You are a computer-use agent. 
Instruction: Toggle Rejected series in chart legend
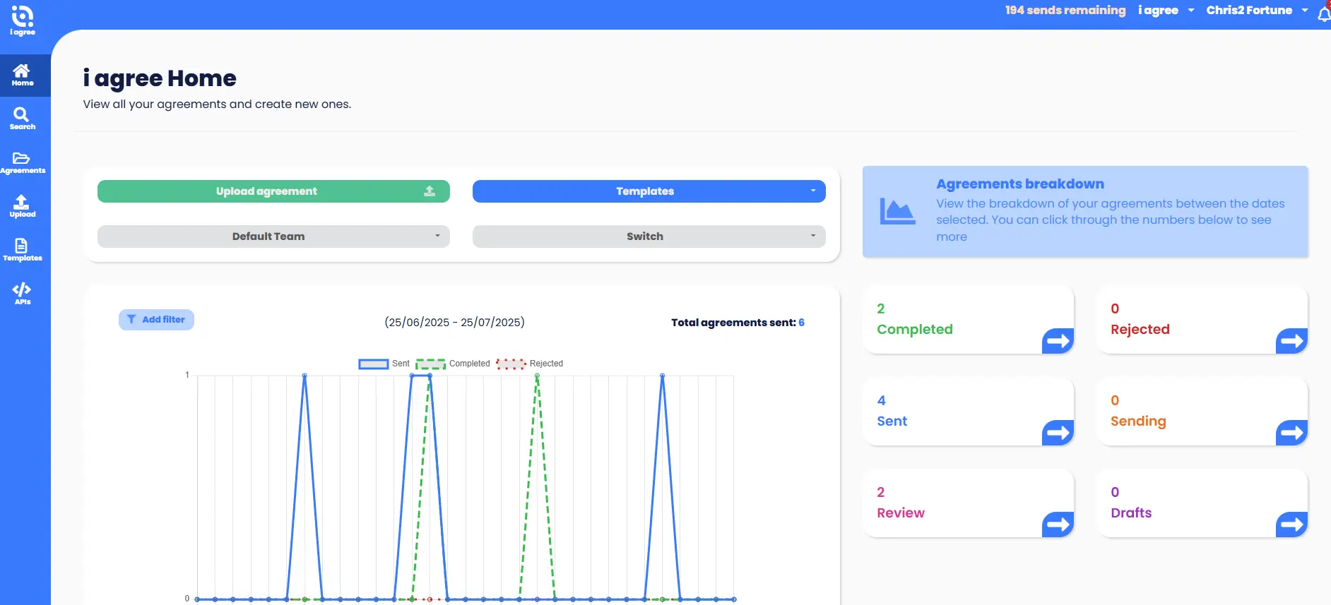coord(529,364)
